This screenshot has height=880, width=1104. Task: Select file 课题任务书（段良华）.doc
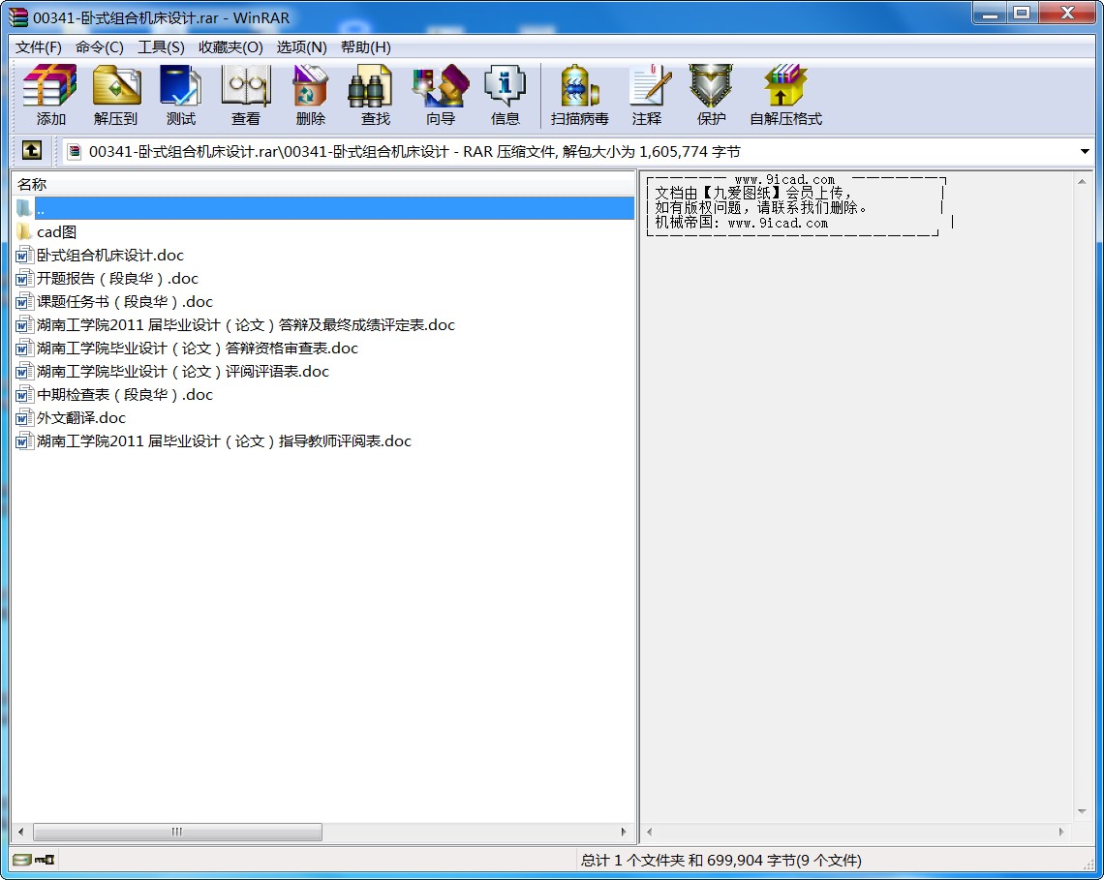pyautogui.click(x=125, y=301)
